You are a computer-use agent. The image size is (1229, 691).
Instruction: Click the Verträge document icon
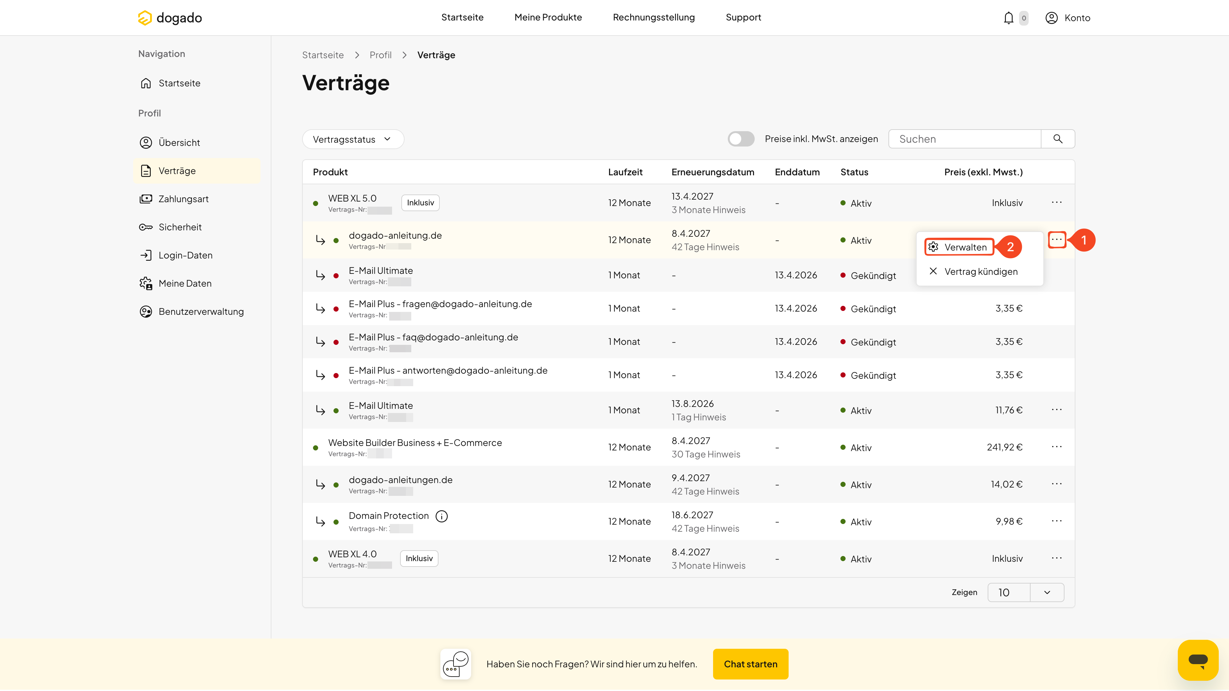pos(146,171)
